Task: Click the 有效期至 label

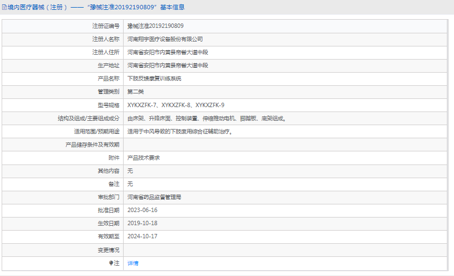Action: pos(109,237)
